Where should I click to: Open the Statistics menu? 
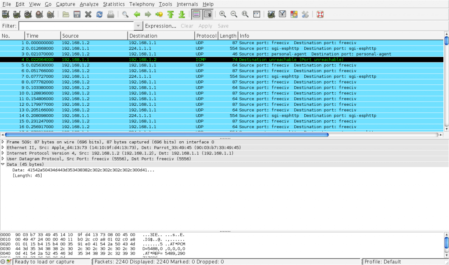pyautogui.click(x=114, y=4)
